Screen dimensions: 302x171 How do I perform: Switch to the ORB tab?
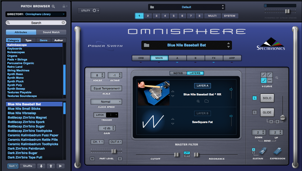point(141,58)
